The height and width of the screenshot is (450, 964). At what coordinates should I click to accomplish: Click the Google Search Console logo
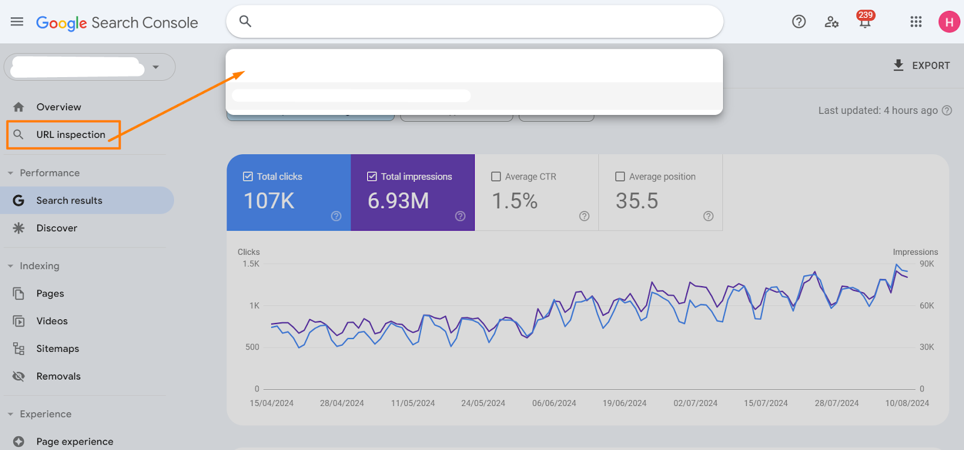click(x=117, y=23)
